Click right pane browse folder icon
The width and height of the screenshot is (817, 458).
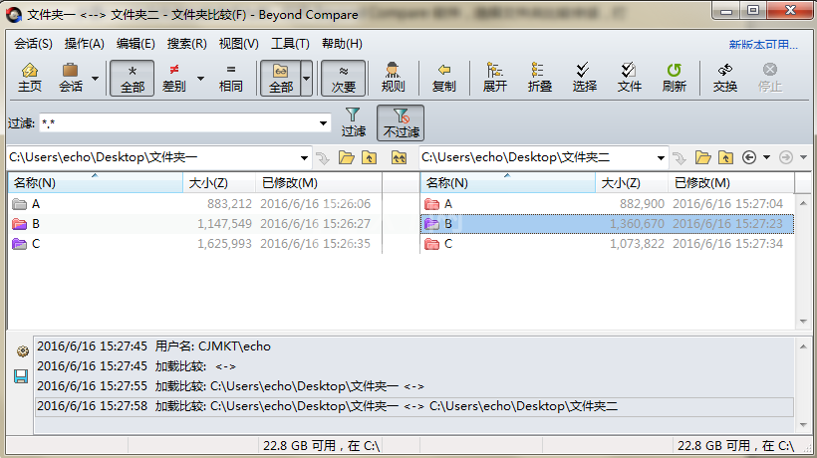click(702, 157)
